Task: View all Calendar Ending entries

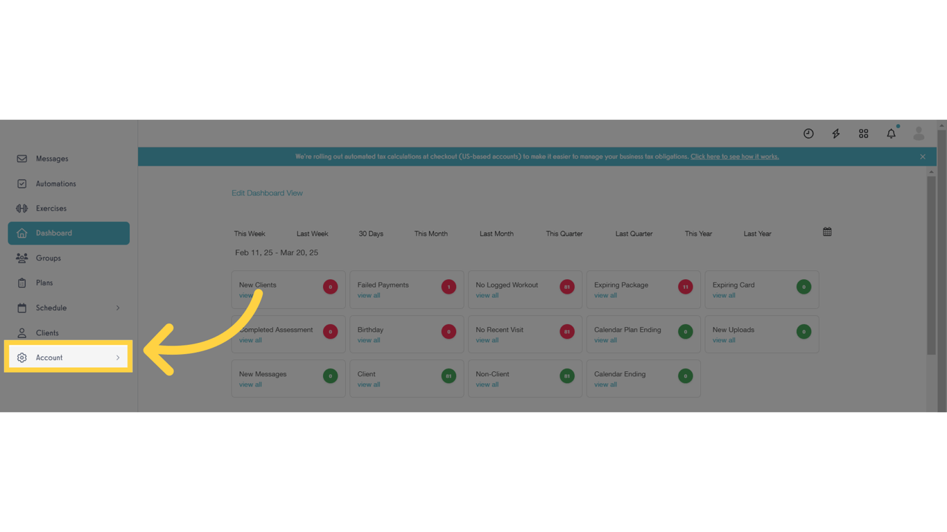Action: point(605,385)
